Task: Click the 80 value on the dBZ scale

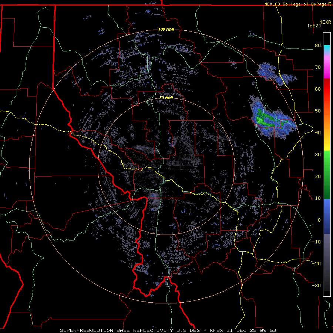Action: tap(318, 46)
